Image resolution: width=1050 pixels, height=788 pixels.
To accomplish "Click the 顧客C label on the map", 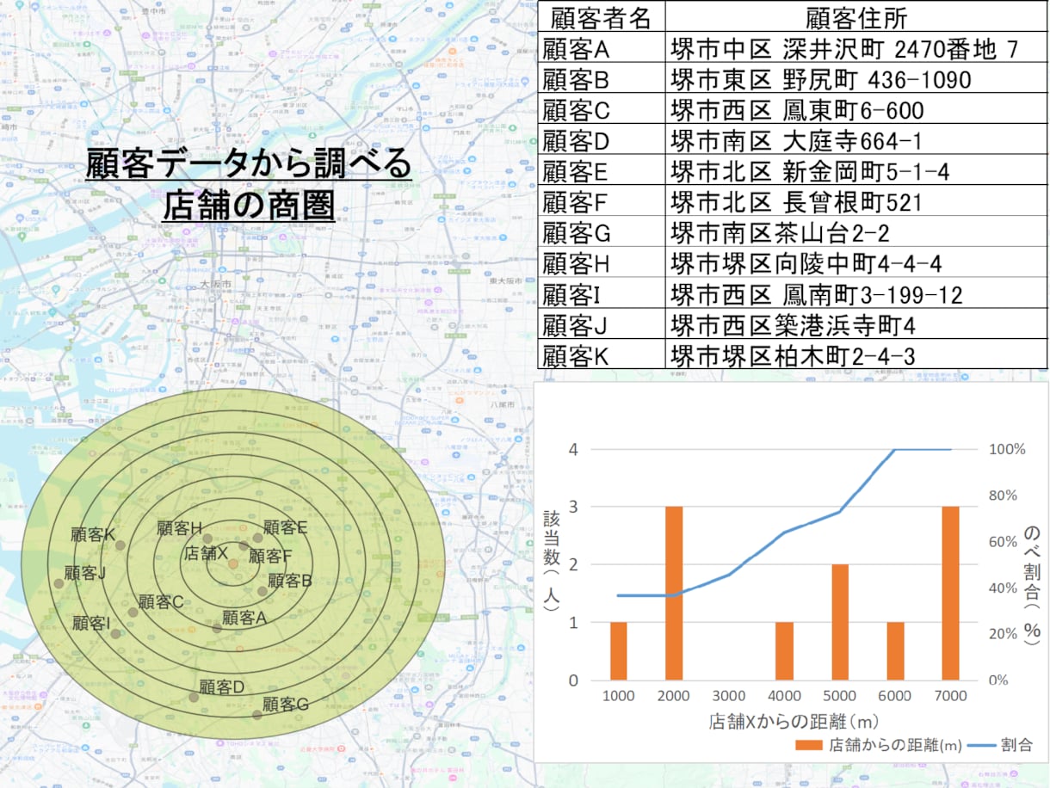I will point(160,601).
